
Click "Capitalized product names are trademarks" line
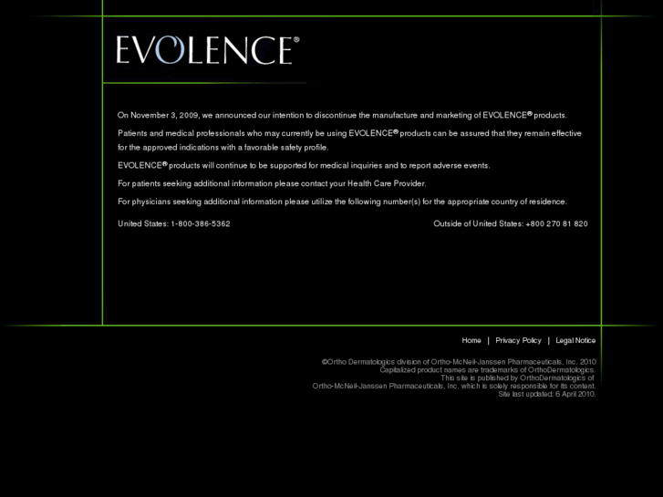click(488, 370)
